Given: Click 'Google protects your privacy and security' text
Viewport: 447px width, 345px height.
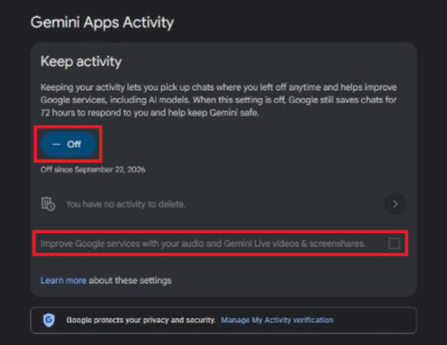Looking at the screenshot, I should tap(141, 320).
